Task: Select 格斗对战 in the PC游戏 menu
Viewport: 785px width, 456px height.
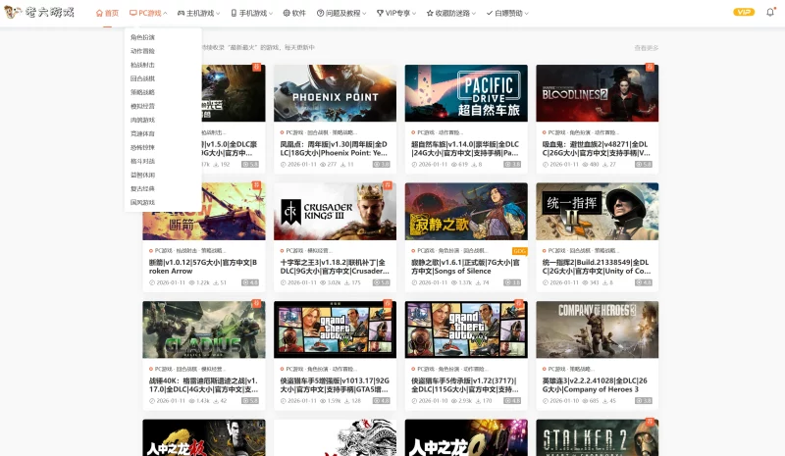Action: [x=142, y=161]
